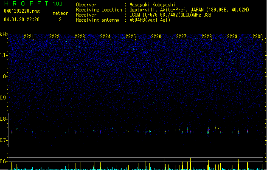Select the observer name Masayuki Kobayashi
The width and height of the screenshot is (267, 170).
152,5
